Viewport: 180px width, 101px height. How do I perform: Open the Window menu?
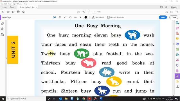pos(19,4)
